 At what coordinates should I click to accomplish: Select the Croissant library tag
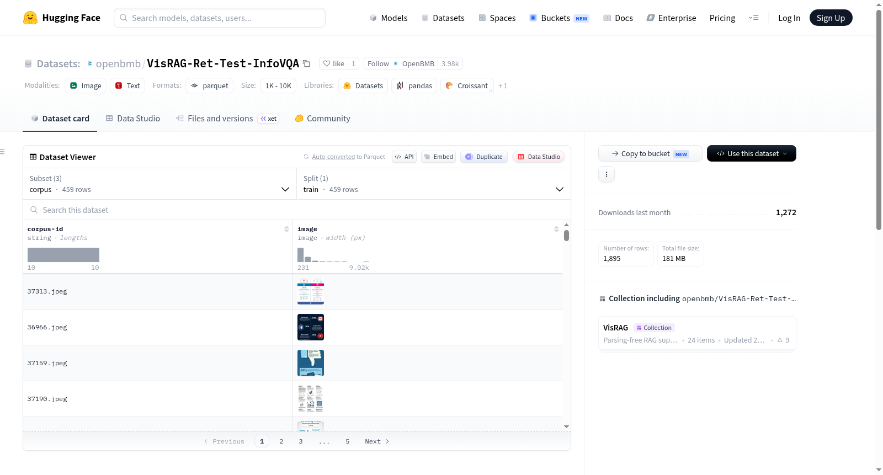tap(467, 86)
